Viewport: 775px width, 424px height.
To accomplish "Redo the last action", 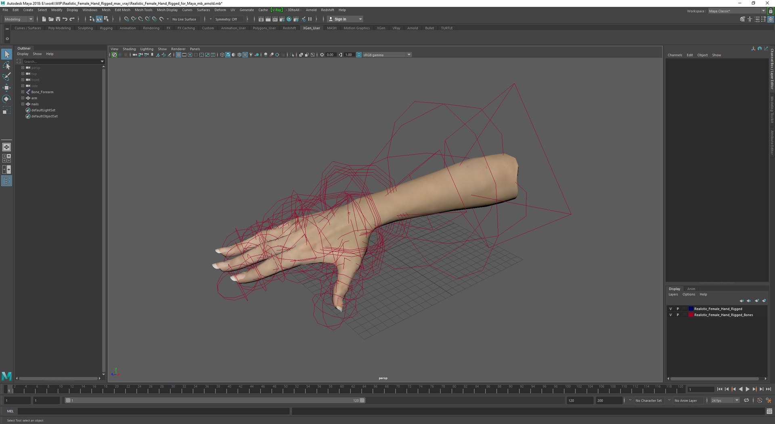I will pos(72,19).
